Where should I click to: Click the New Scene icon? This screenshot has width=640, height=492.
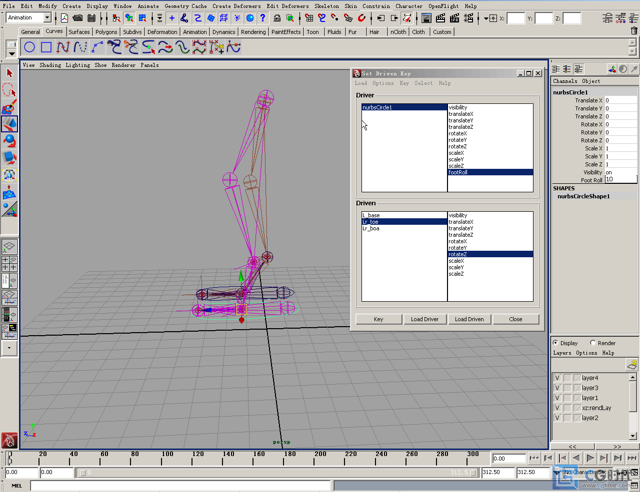tap(64, 18)
